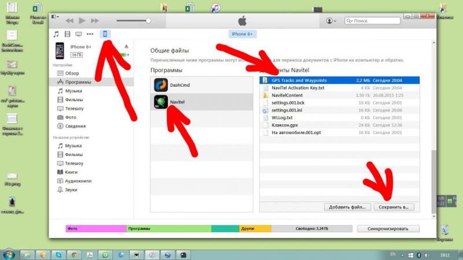The height and width of the screenshot is (260, 463).
Task: Select Программы in settings sidebar
Action: click(x=91, y=82)
